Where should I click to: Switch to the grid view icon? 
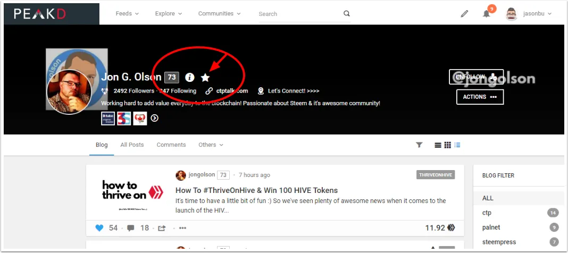click(448, 145)
